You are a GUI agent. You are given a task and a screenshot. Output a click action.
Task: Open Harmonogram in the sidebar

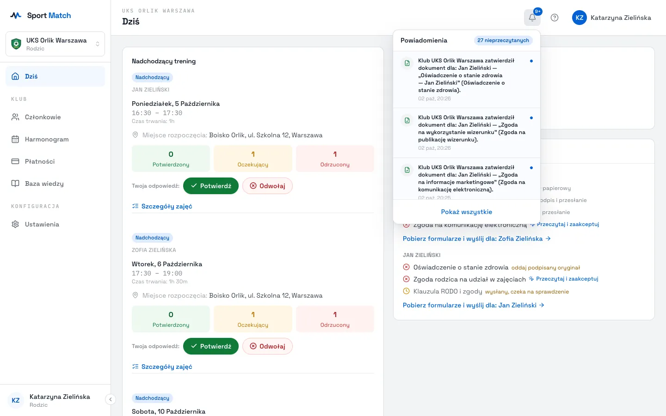(x=55, y=139)
